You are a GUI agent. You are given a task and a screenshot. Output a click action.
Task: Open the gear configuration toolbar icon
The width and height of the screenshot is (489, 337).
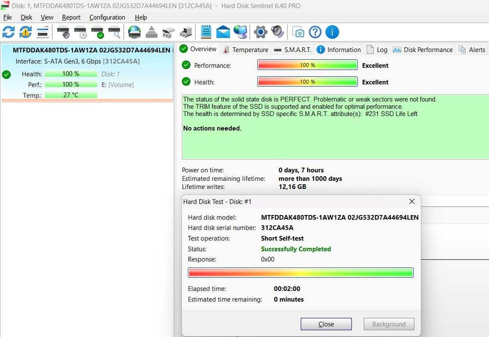pos(261,32)
